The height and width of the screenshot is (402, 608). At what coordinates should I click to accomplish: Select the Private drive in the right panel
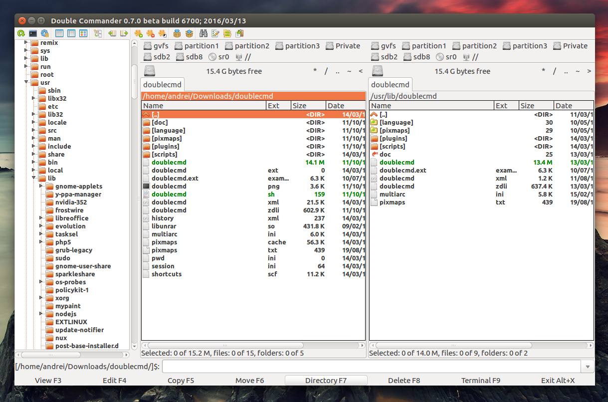point(571,46)
